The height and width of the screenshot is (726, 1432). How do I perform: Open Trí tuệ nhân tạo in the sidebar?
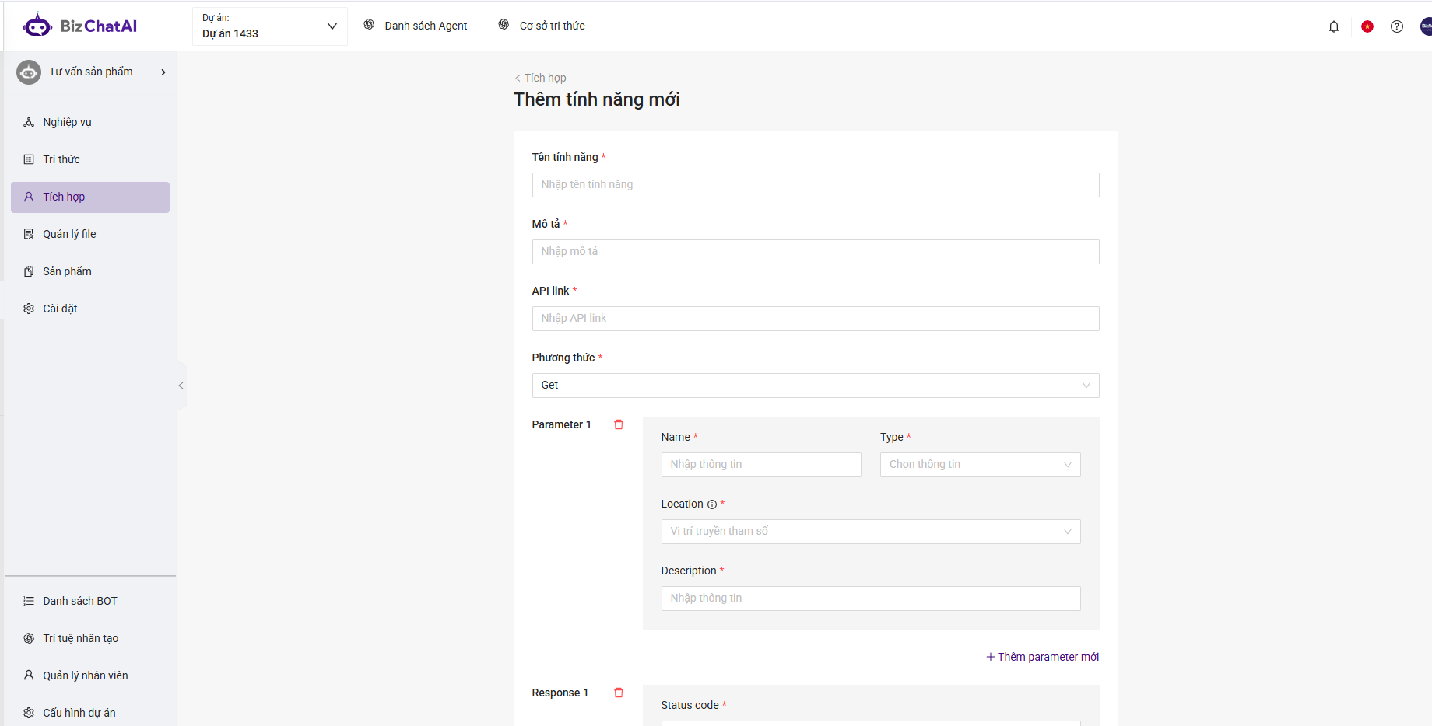[90, 638]
